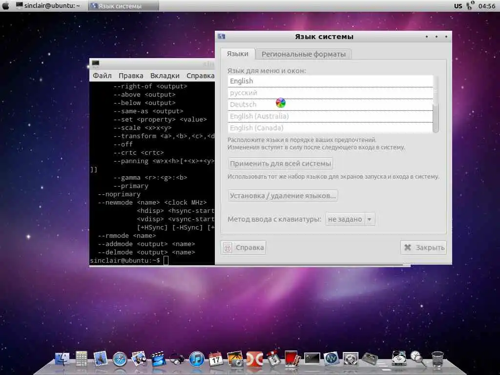The width and height of the screenshot is (500, 375).
Task: Click the network indicator in top panel
Action: click(470, 5)
